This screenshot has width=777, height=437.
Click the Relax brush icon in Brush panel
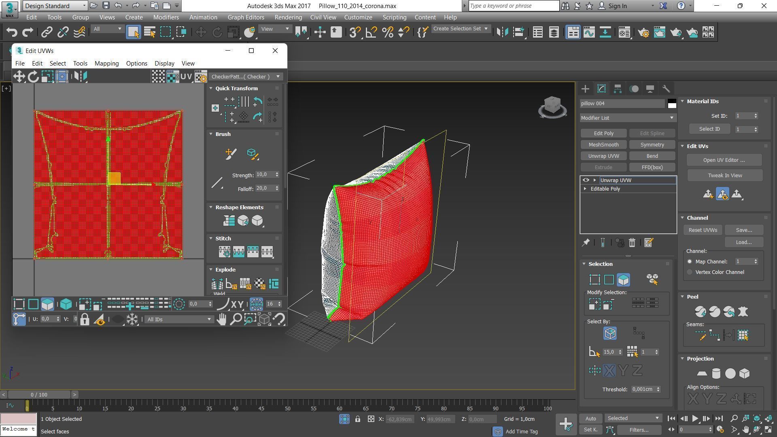[252, 154]
